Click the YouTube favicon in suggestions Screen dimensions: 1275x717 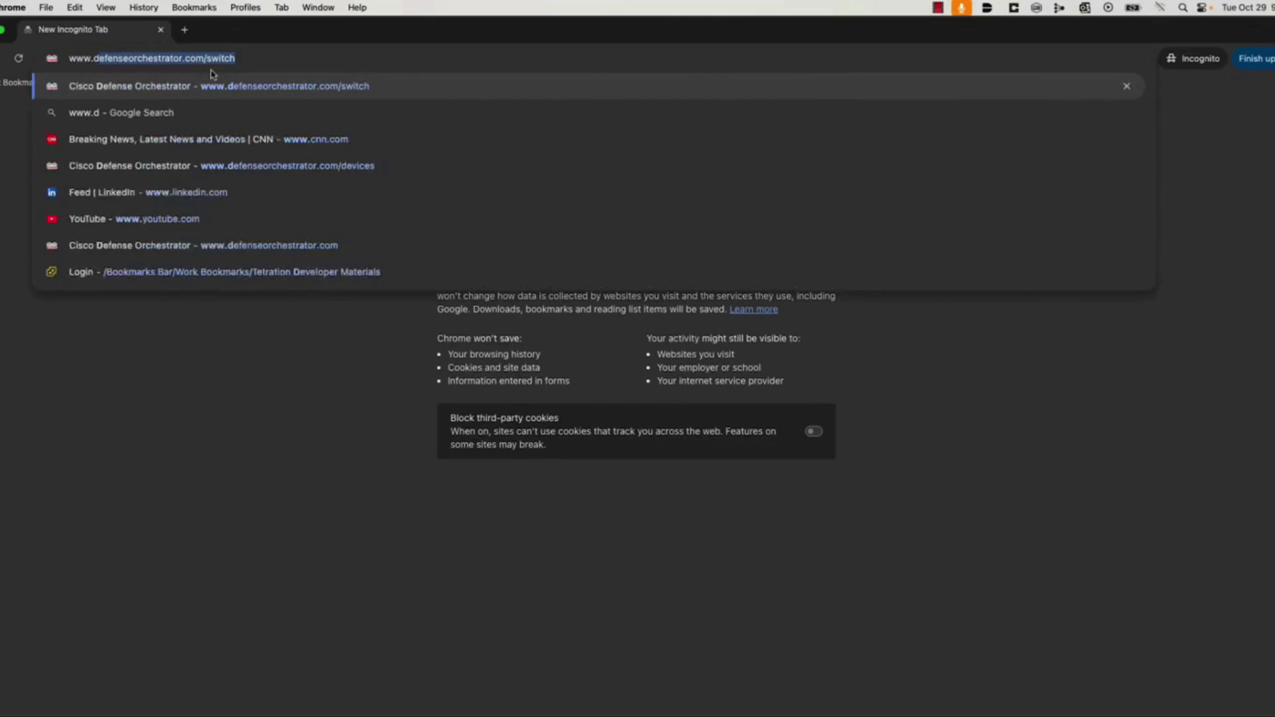(52, 219)
